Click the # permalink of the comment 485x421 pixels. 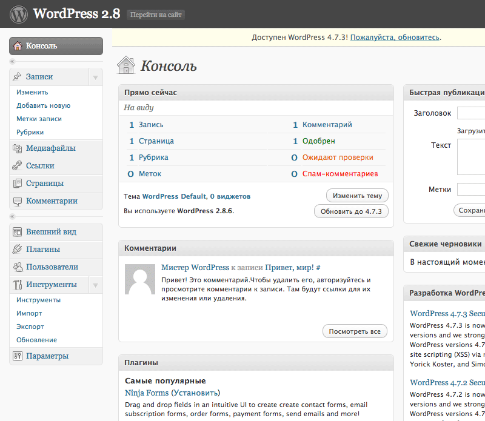pyautogui.click(x=318, y=268)
